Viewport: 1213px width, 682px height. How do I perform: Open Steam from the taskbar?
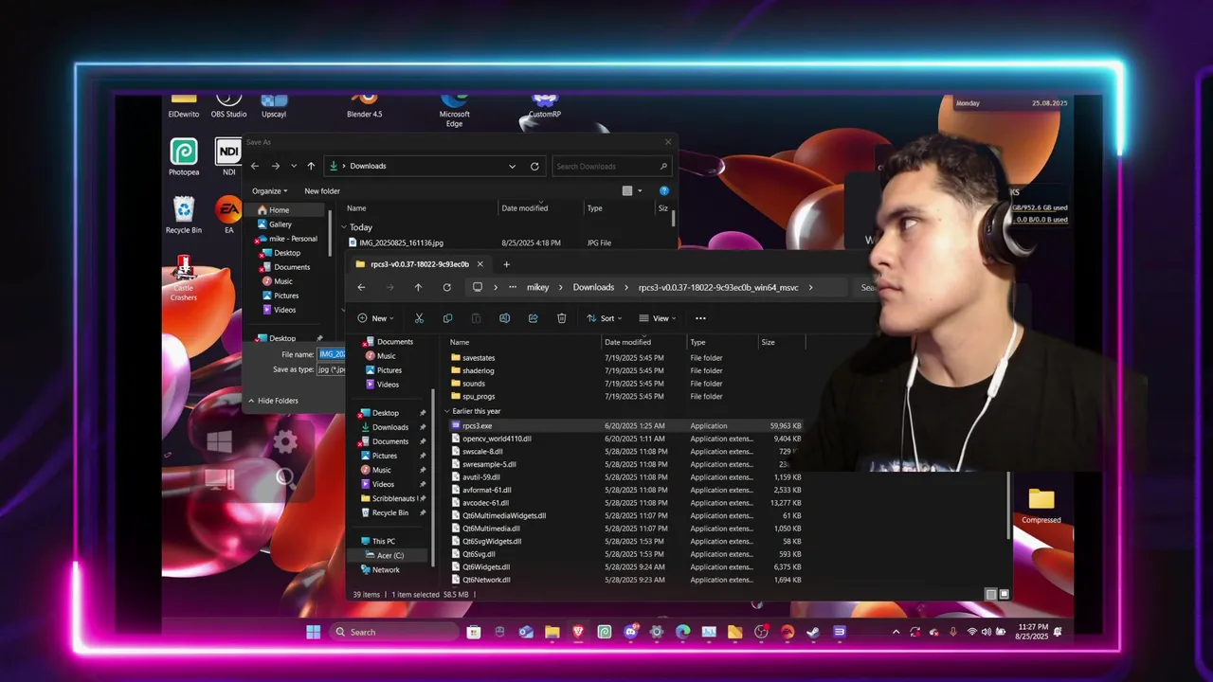coord(813,632)
